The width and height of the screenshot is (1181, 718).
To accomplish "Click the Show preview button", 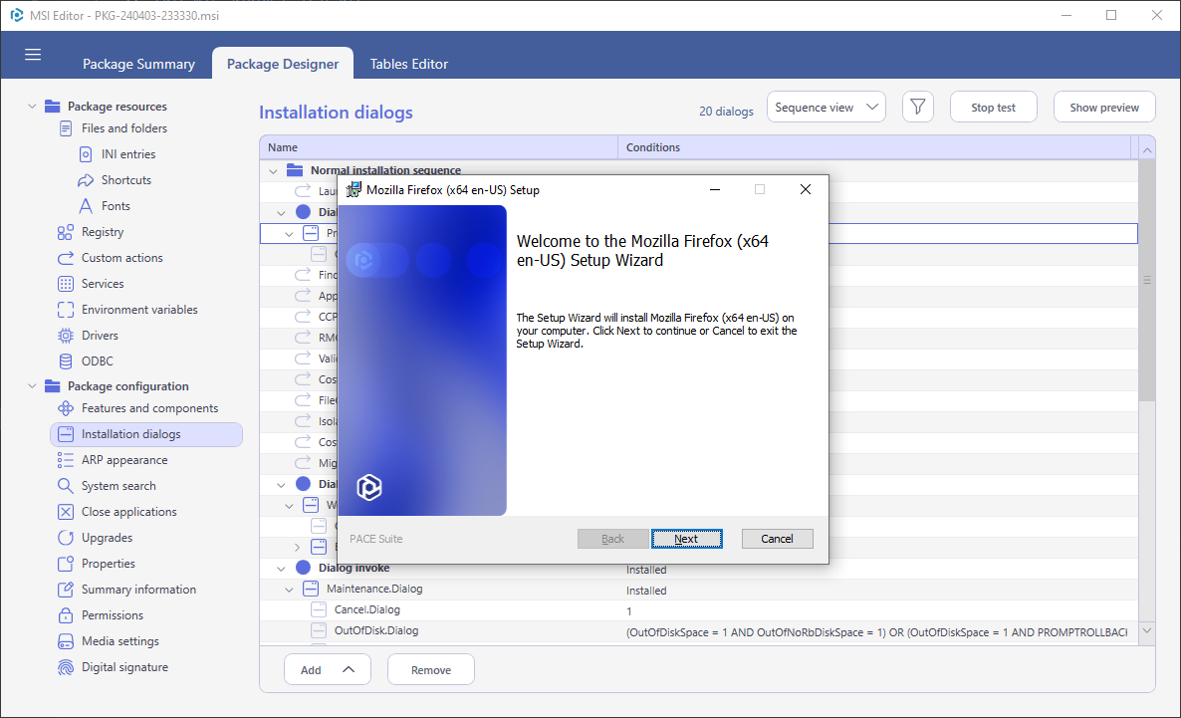I will tap(1104, 107).
